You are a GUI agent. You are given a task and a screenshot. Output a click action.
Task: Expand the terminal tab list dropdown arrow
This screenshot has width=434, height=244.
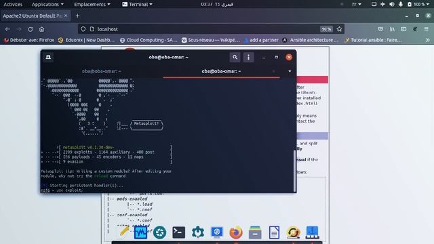tap(290, 71)
